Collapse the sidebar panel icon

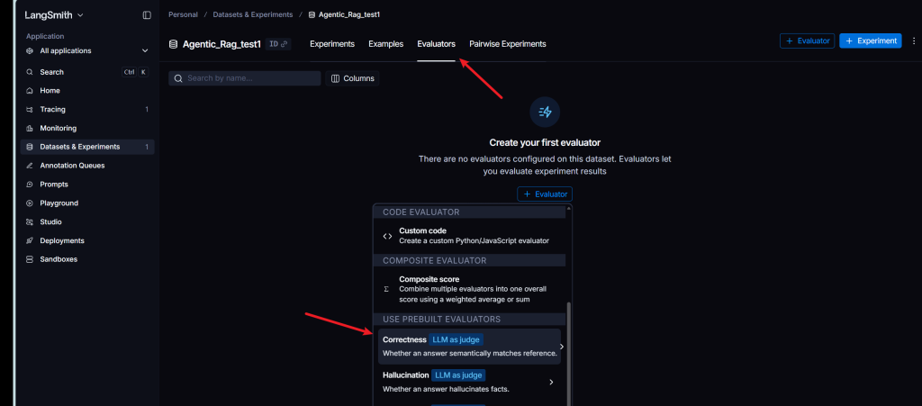coord(147,15)
